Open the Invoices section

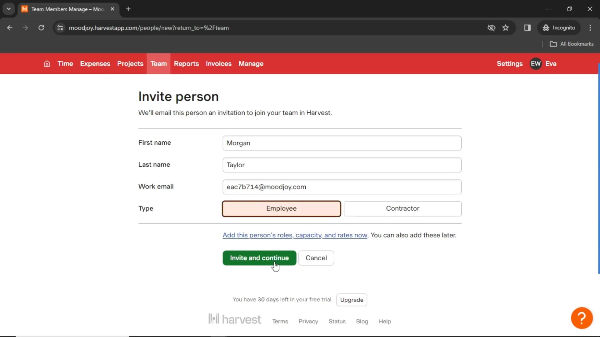[219, 64]
